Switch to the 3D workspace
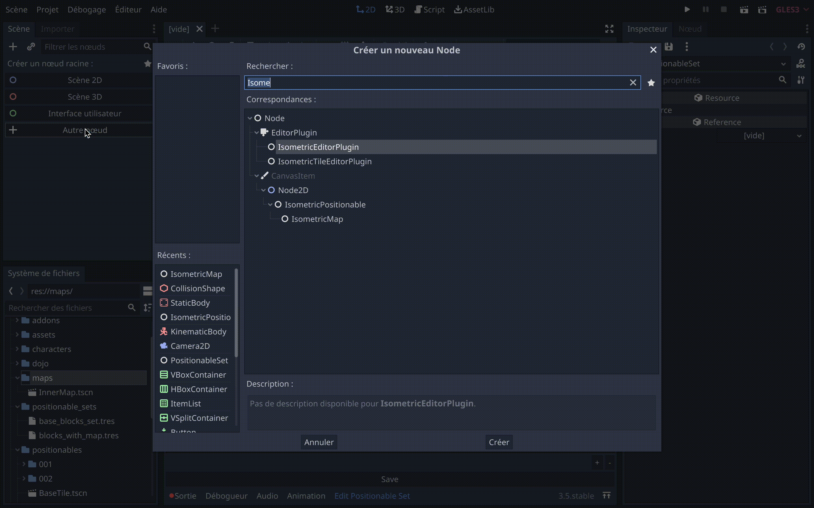 [x=395, y=9]
